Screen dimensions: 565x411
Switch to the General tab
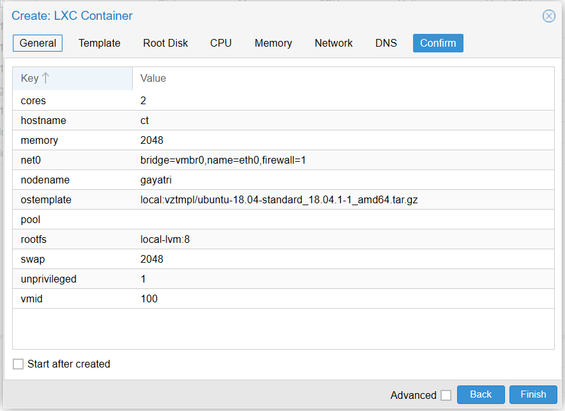point(38,43)
